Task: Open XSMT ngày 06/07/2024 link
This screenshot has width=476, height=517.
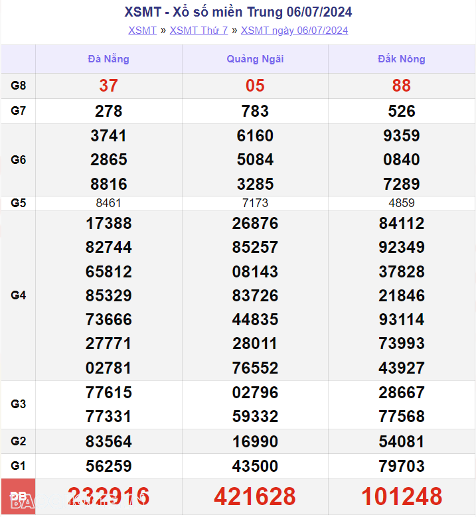Action: pos(294,31)
